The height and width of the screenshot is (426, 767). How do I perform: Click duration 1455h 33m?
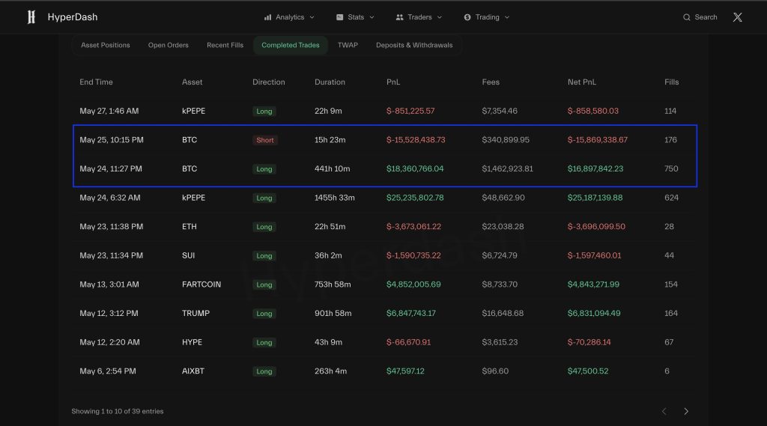[335, 198]
